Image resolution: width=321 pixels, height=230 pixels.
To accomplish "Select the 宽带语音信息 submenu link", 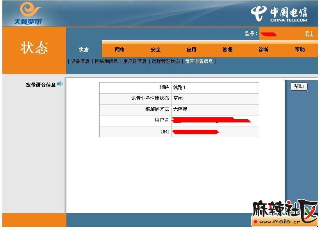I will pos(199,61).
